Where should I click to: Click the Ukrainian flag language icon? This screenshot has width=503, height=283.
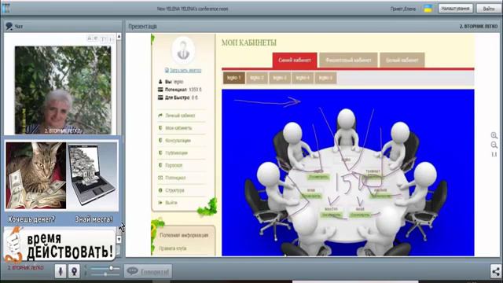click(x=428, y=9)
